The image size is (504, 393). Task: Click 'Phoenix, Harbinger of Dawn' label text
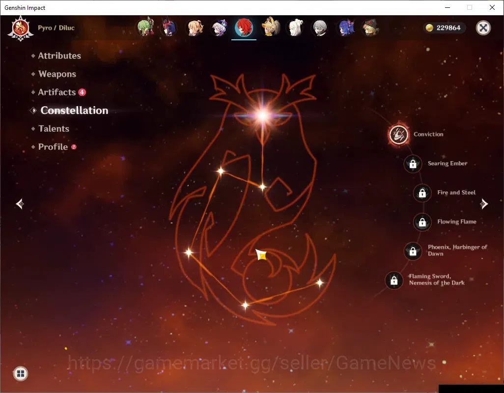coord(457,251)
